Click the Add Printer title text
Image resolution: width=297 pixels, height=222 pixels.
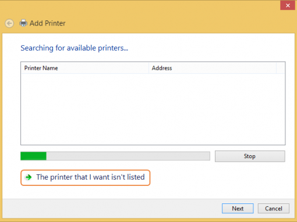point(48,23)
